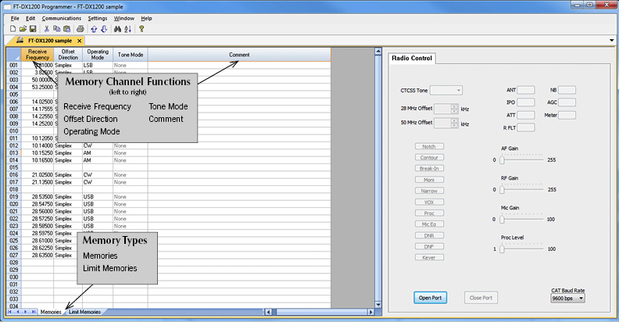Print the memory list via printer icon
This screenshot has height=322, width=619.
click(x=81, y=29)
